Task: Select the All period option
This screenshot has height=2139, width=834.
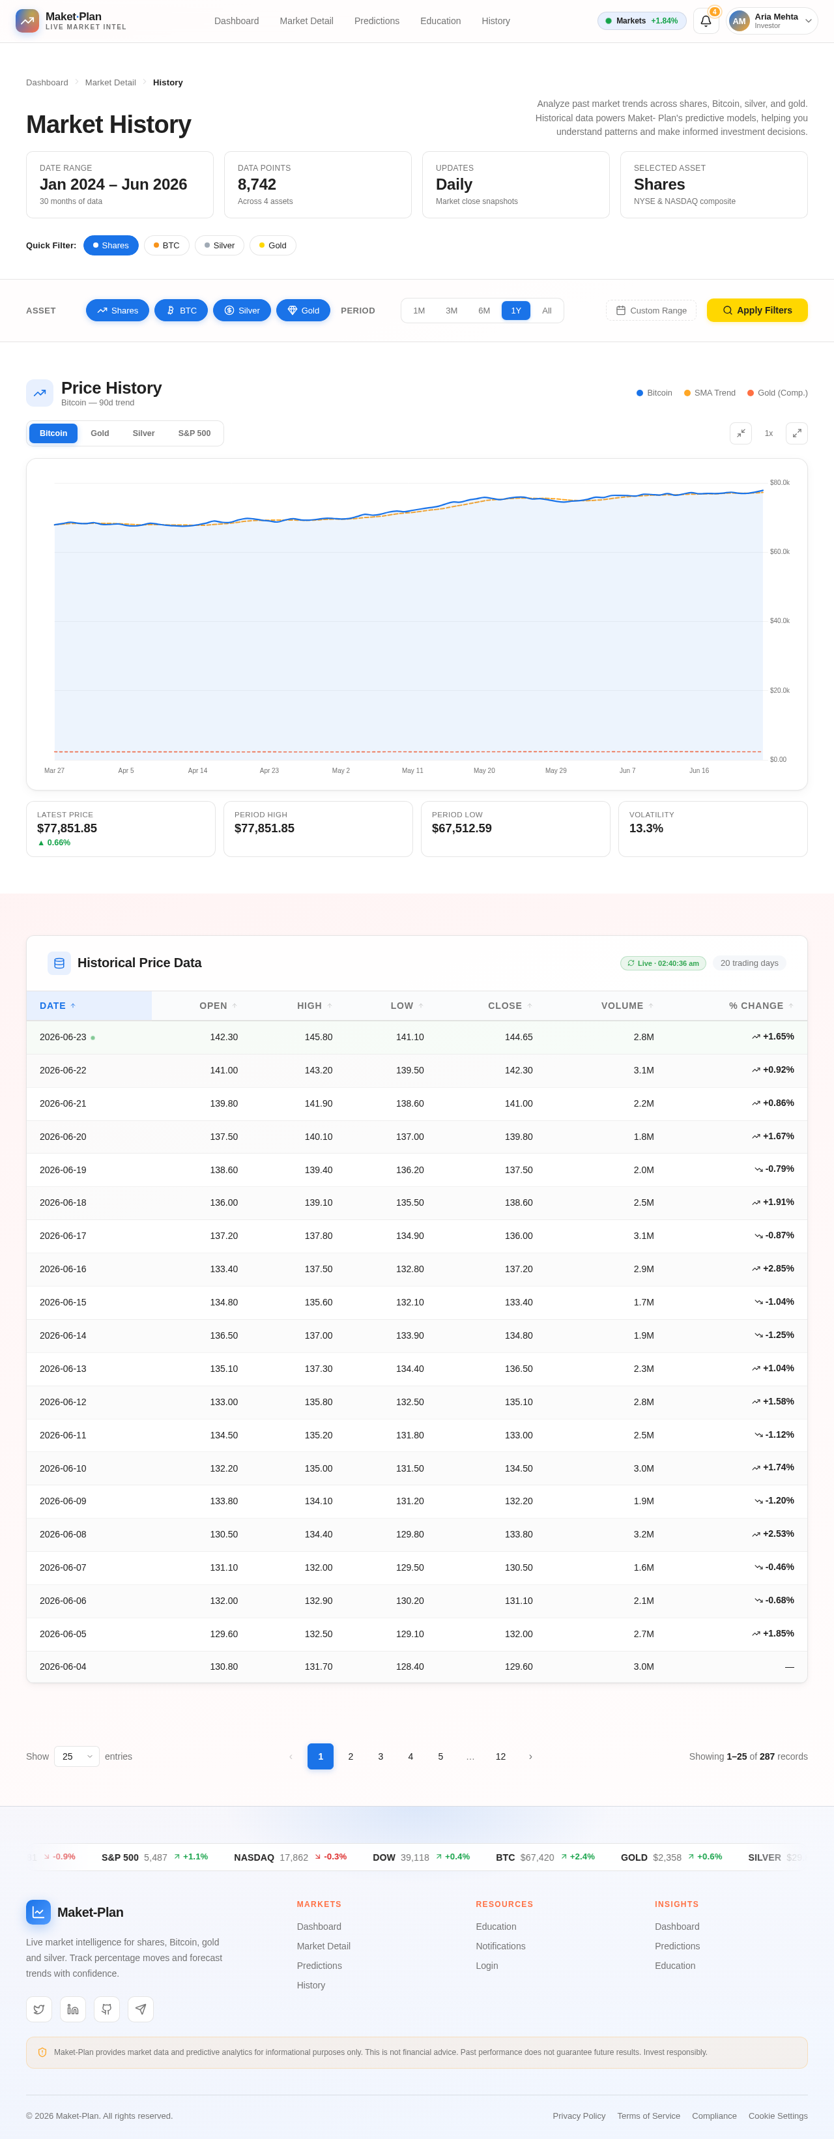Action: 547,311
